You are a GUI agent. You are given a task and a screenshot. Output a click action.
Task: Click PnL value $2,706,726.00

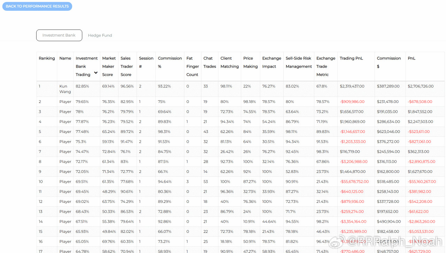(421, 86)
